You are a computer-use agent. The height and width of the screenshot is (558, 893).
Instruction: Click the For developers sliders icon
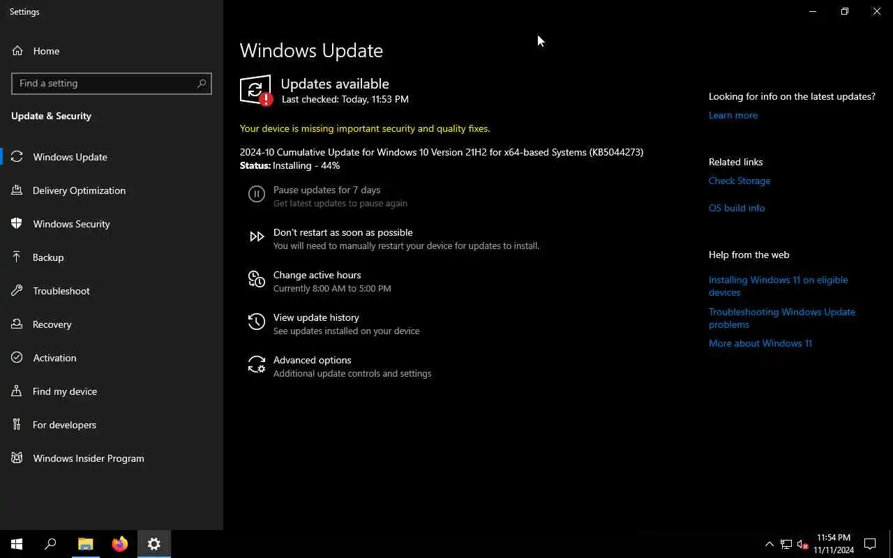17,425
